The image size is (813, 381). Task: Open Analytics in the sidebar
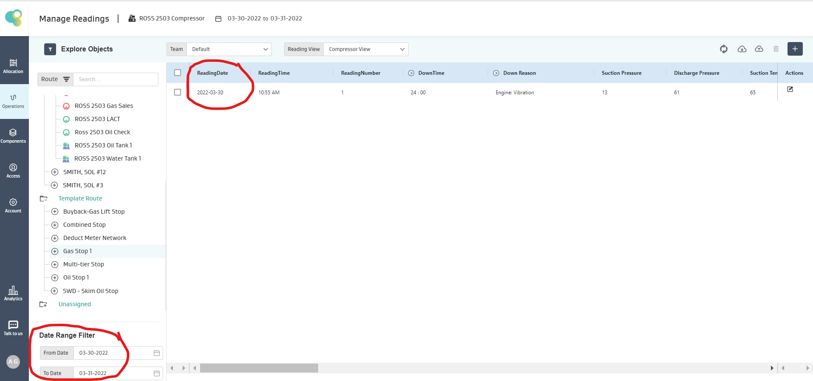click(x=13, y=293)
